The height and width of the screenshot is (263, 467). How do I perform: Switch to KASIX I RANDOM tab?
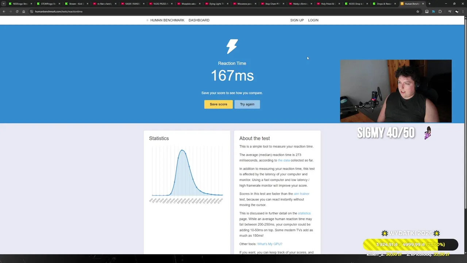click(132, 4)
